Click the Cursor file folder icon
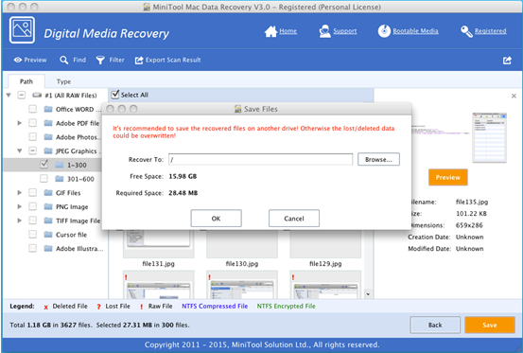The image size is (523, 353). tap(48, 235)
